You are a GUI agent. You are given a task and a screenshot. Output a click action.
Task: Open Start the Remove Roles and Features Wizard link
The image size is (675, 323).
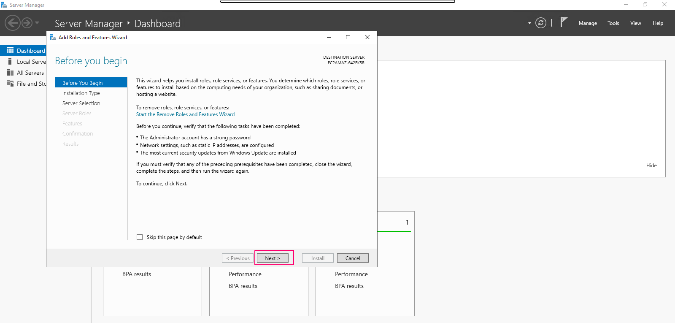click(x=185, y=114)
